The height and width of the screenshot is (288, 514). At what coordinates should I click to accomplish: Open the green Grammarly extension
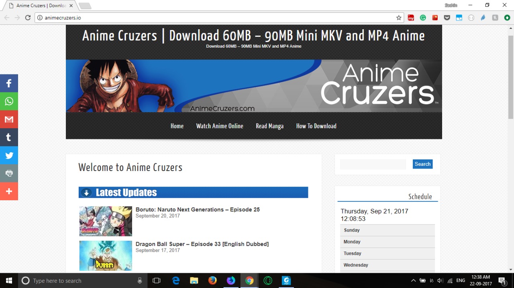423,18
